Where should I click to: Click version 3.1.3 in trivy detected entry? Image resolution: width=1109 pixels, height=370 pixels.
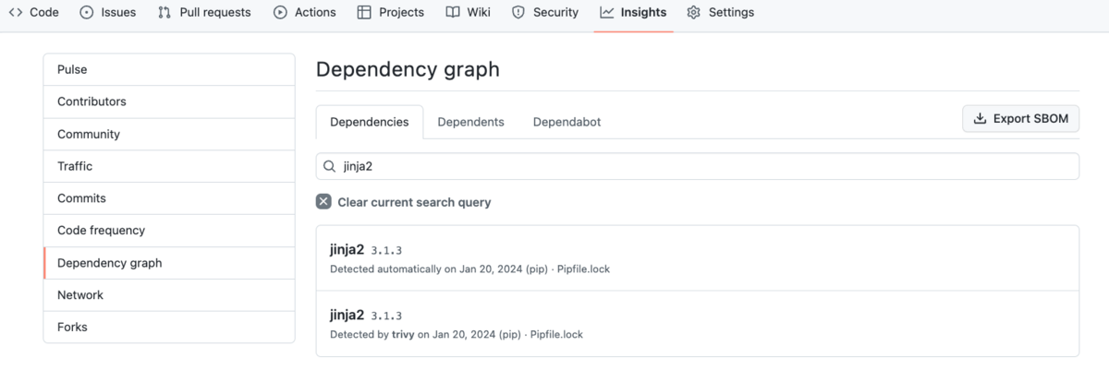coord(386,316)
